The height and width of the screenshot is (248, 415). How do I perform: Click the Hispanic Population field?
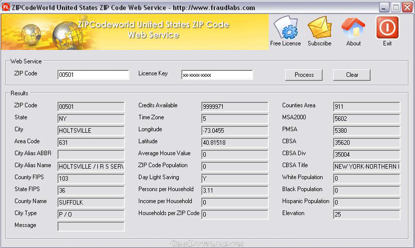point(367,202)
